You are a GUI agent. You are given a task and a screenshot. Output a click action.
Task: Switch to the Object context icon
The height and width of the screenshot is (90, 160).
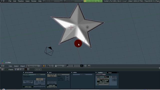pos(23,69)
